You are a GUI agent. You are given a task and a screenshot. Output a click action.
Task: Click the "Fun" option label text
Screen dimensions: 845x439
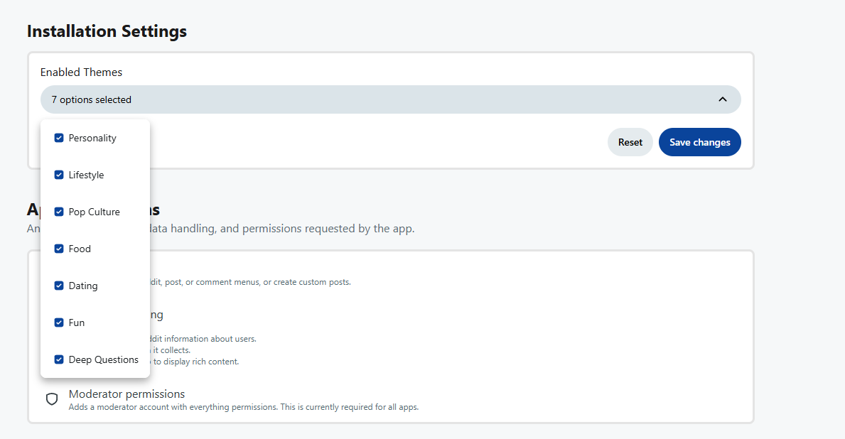click(x=77, y=323)
